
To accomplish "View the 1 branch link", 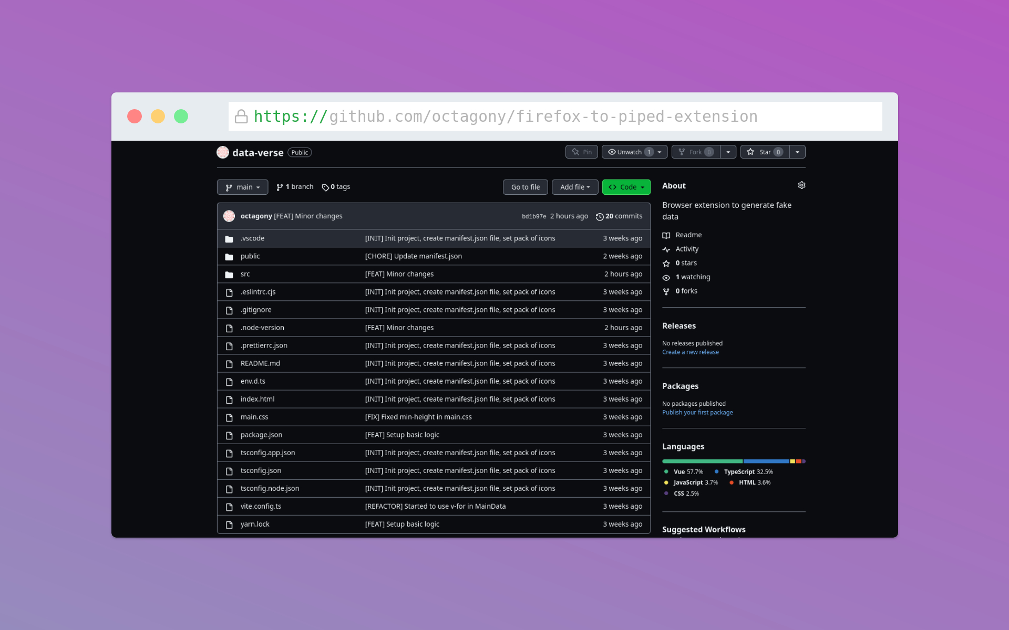I will [295, 187].
